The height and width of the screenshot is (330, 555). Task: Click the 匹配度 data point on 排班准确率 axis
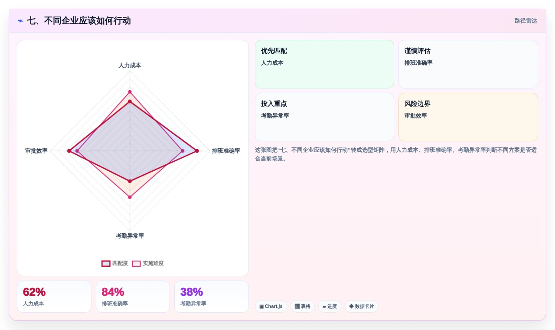coord(197,151)
